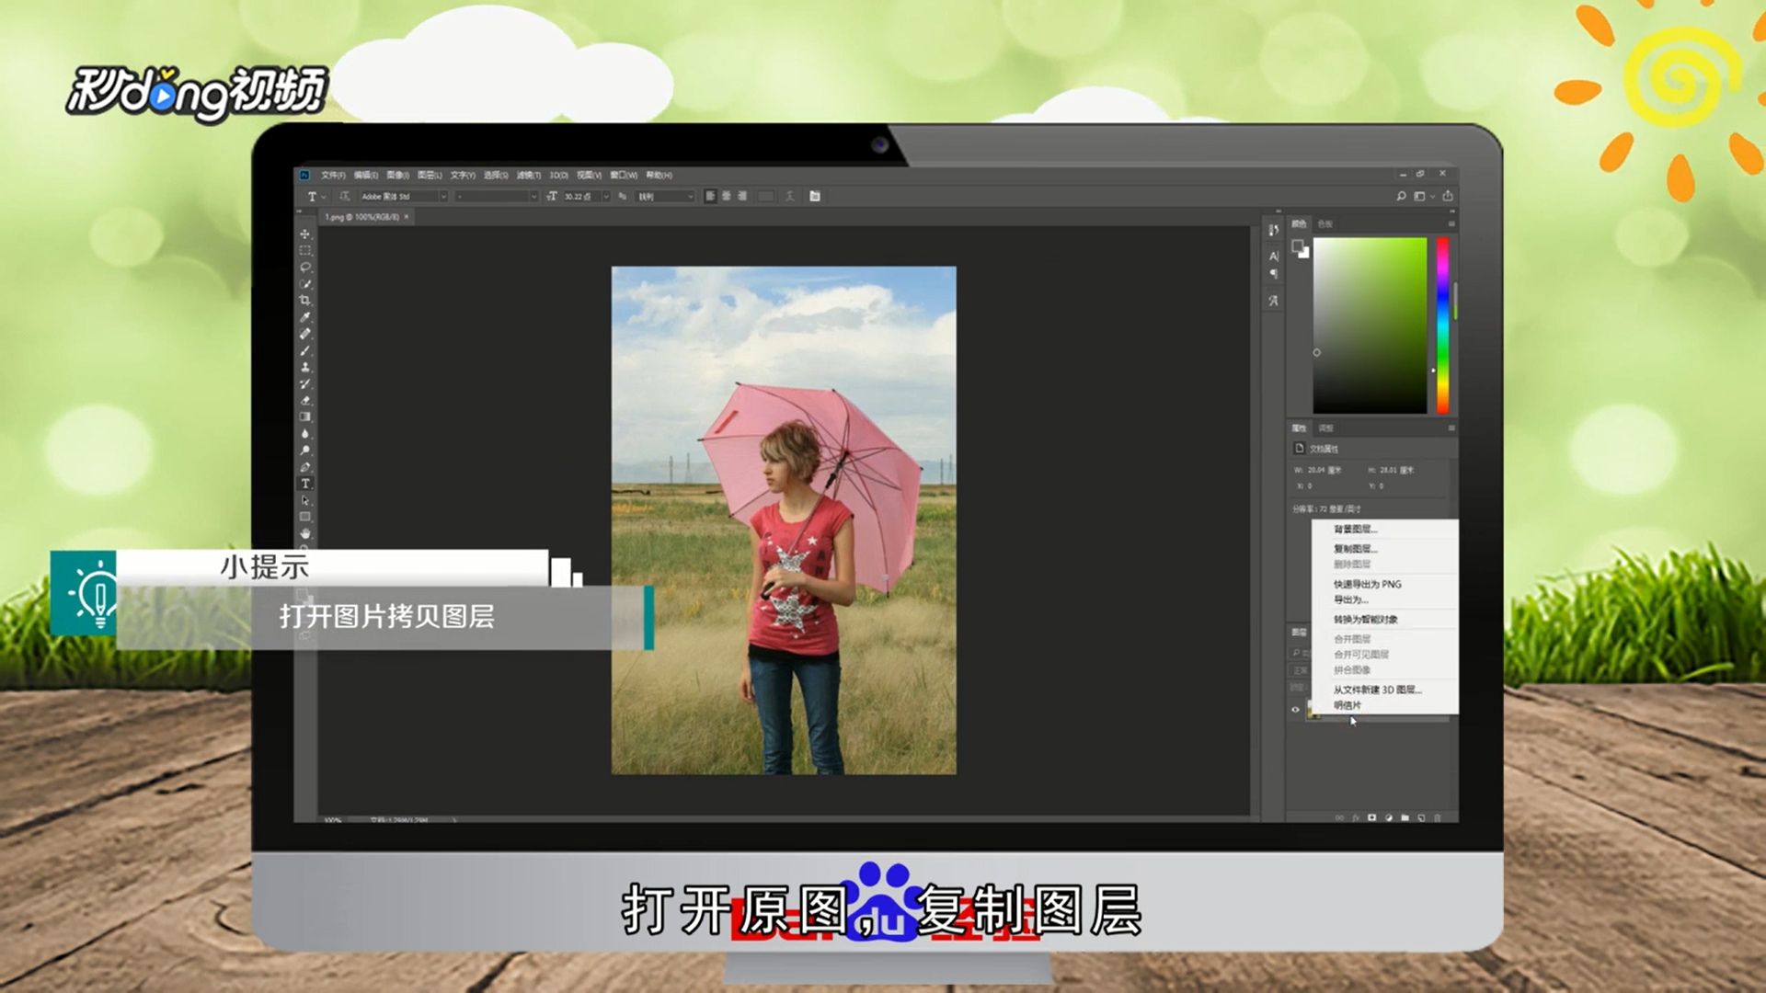Add a layer mask button
Image resolution: width=1766 pixels, height=993 pixels.
point(1372,817)
